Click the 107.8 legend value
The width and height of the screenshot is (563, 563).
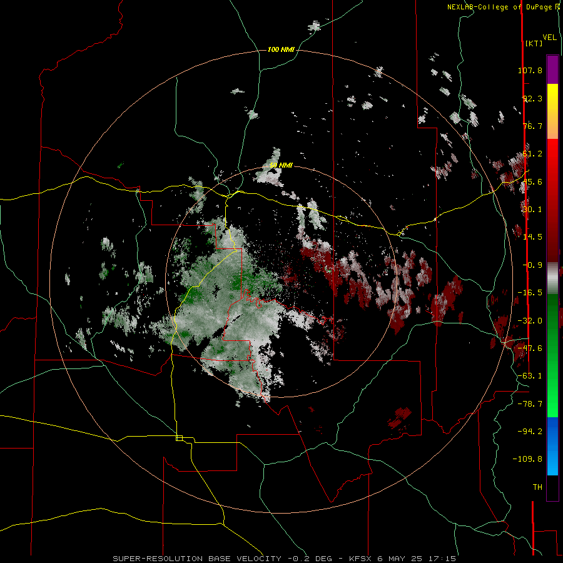point(530,70)
